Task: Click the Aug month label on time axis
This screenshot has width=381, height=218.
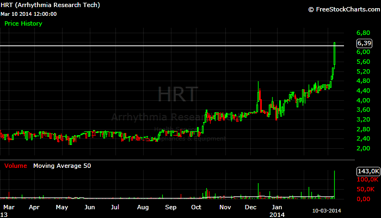Action: pos(143,207)
